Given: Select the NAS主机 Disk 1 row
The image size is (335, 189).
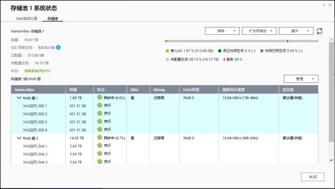Looking at the screenshot, I should tap(165, 146).
